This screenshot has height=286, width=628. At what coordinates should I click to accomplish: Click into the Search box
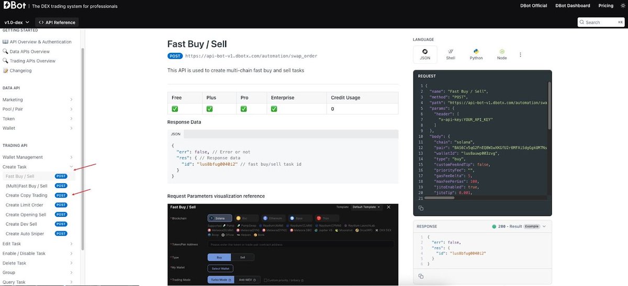point(600,22)
